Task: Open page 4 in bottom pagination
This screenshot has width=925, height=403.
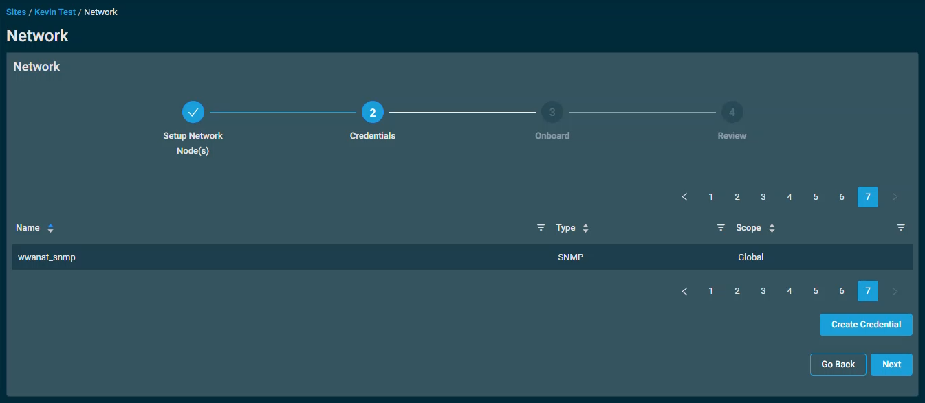Action: [x=790, y=291]
